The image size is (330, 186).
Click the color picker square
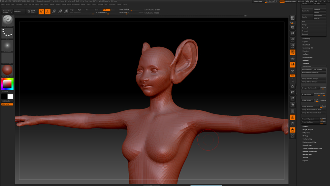coord(7,84)
